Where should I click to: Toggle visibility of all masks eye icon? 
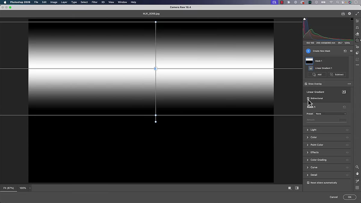(351, 51)
